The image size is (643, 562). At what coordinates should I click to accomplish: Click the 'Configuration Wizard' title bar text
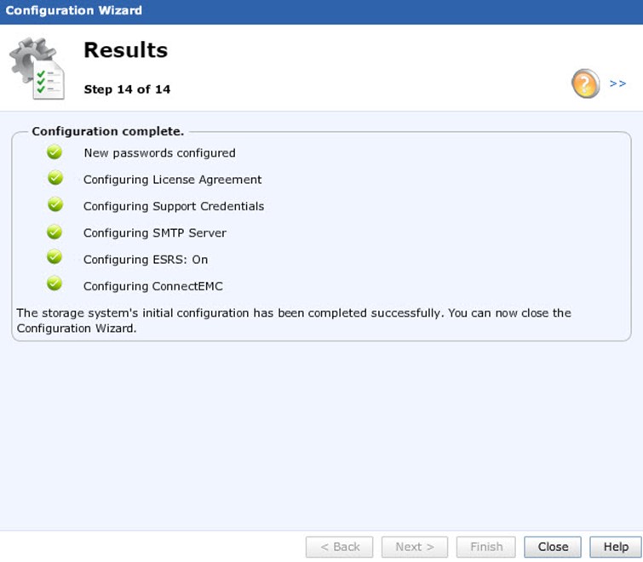coord(74,10)
